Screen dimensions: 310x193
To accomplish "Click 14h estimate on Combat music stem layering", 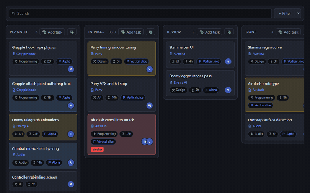I will 38,162.
